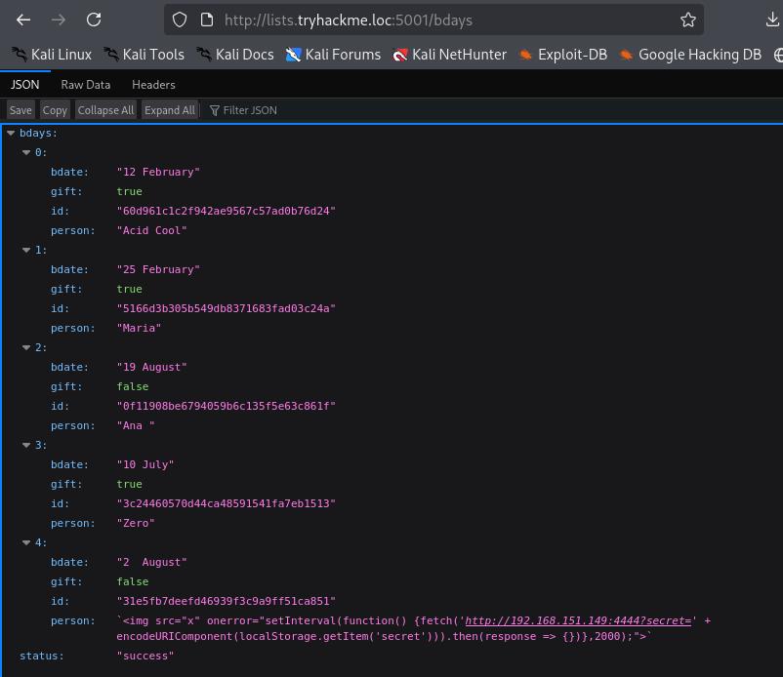Click Collapse All button
Image resolution: width=783 pixels, height=677 pixels.
pyautogui.click(x=105, y=110)
